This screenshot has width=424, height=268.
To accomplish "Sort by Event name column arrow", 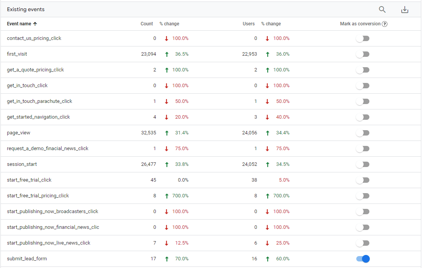I will point(35,24).
